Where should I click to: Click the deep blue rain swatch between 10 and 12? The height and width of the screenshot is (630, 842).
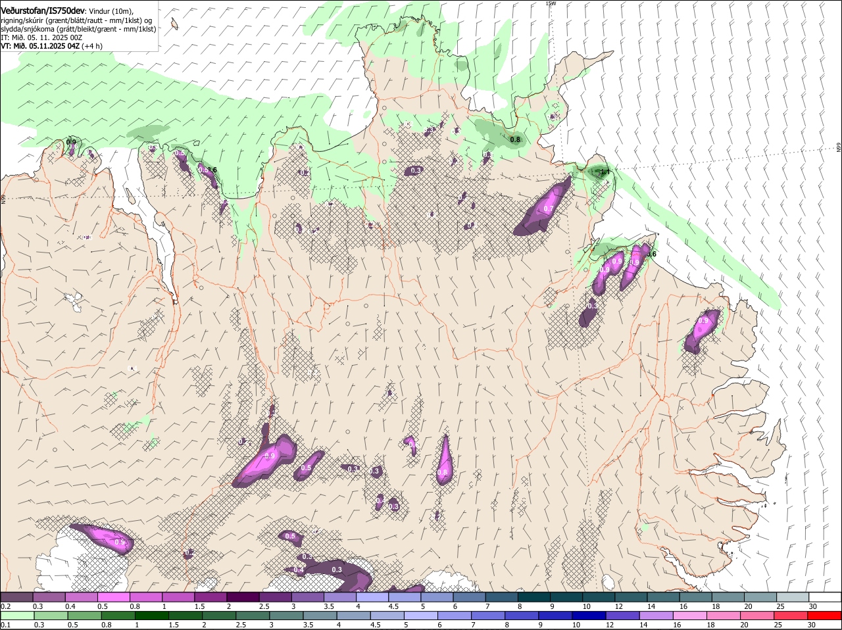click(589, 616)
